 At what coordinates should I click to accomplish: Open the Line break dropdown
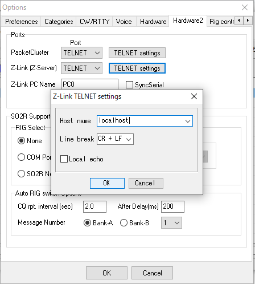(115, 139)
